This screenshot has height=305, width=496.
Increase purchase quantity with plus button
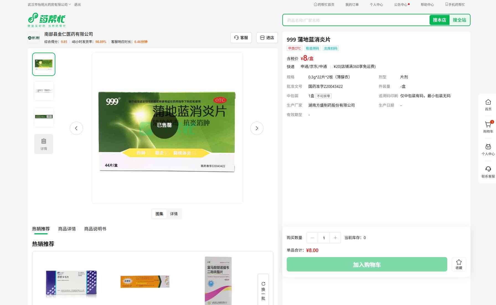pyautogui.click(x=335, y=238)
